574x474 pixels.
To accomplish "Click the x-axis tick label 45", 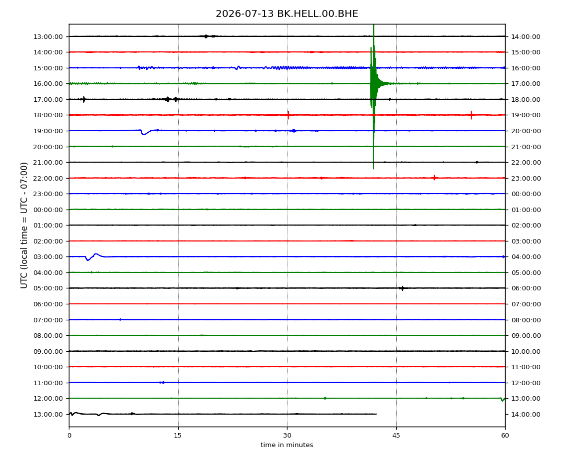I will (396, 436).
